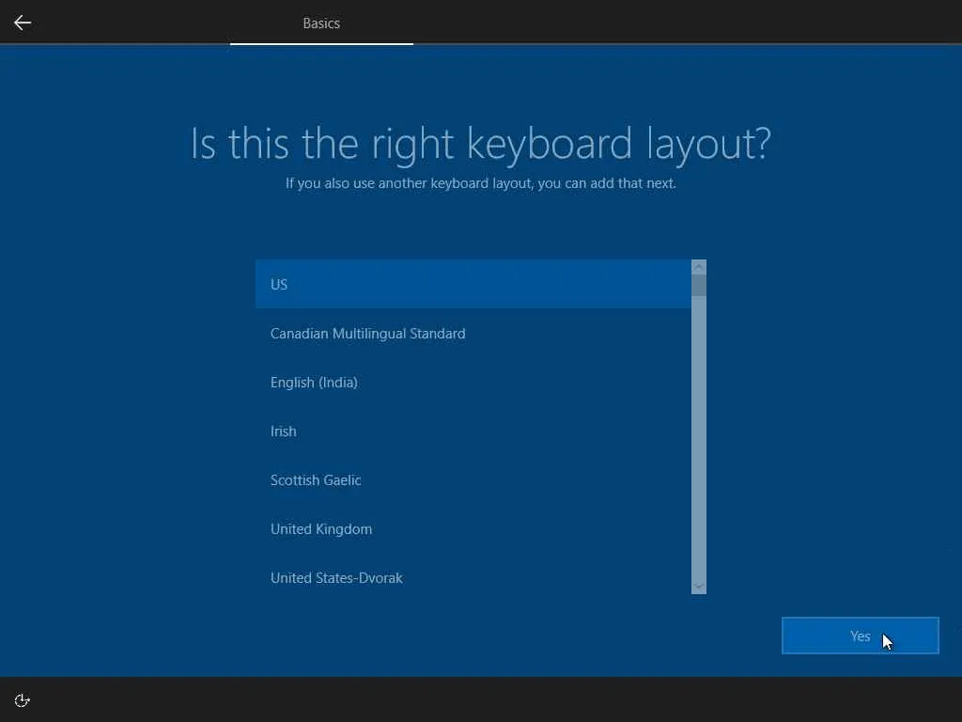Image resolution: width=962 pixels, height=722 pixels.
Task: Click the layout list scrollbar thumb
Action: pyautogui.click(x=699, y=286)
